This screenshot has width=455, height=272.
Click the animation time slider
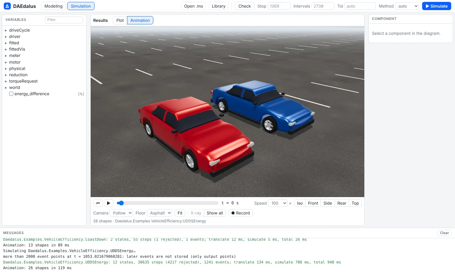click(x=167, y=203)
